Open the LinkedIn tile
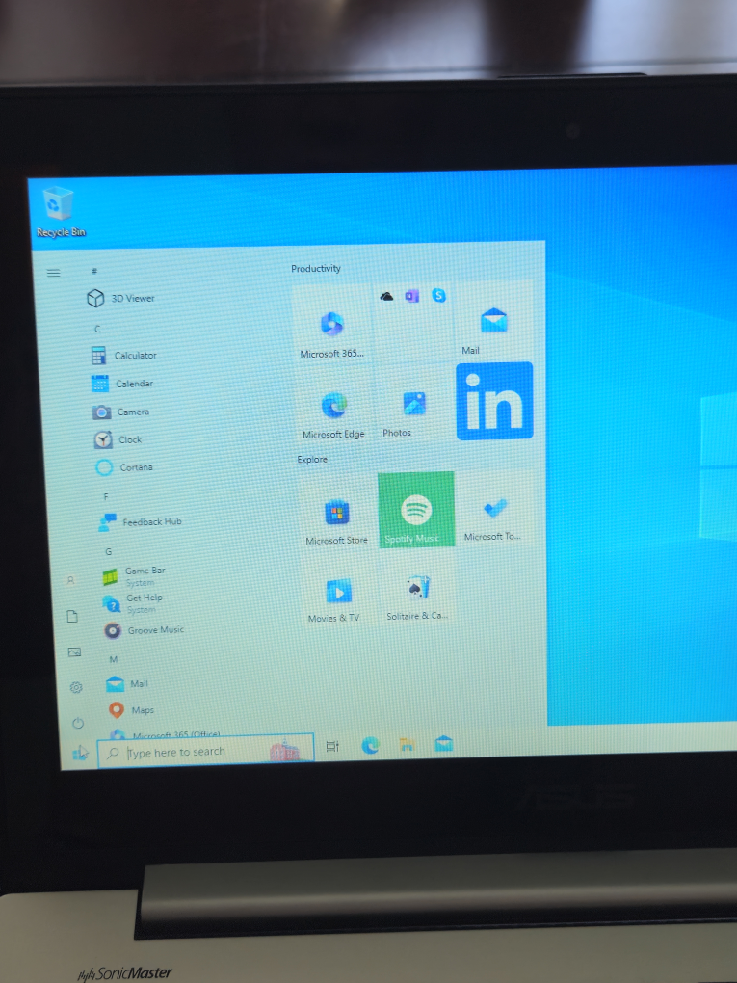737x983 pixels. [x=494, y=401]
